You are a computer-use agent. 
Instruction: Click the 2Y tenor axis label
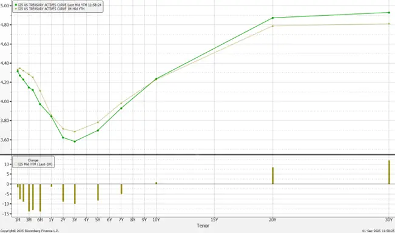63,220
